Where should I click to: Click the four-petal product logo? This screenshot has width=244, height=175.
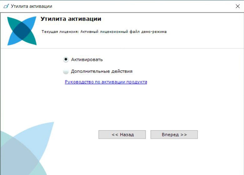click(22, 31)
